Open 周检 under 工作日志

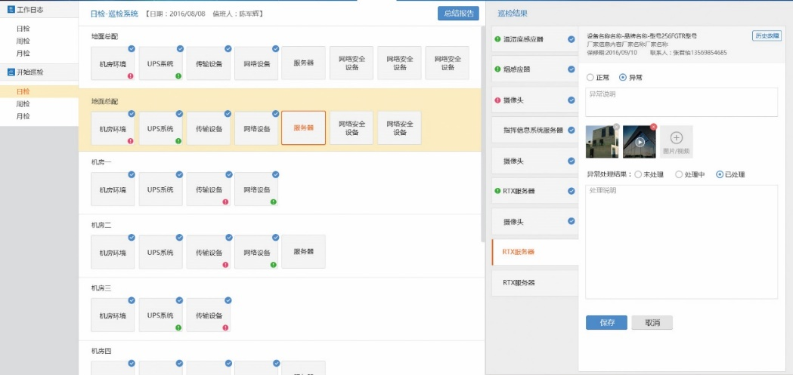coord(23,41)
